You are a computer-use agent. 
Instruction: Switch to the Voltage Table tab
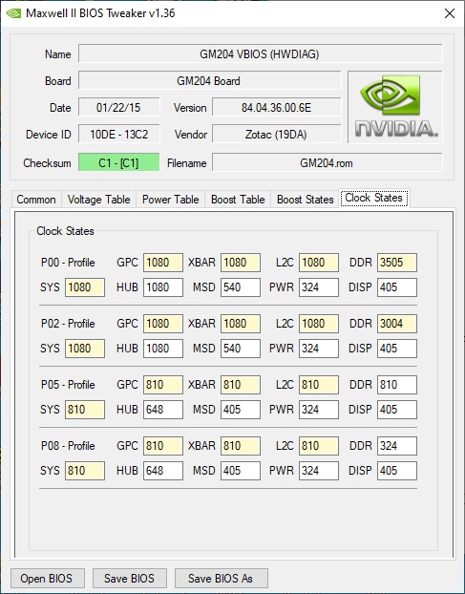(99, 200)
